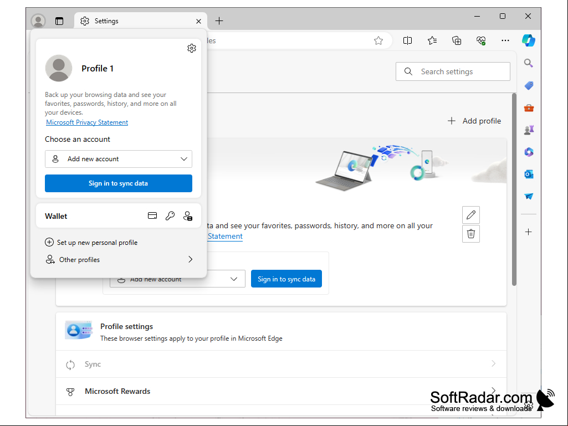Open a new tab with the plus button
The width and height of the screenshot is (568, 426).
point(219,21)
